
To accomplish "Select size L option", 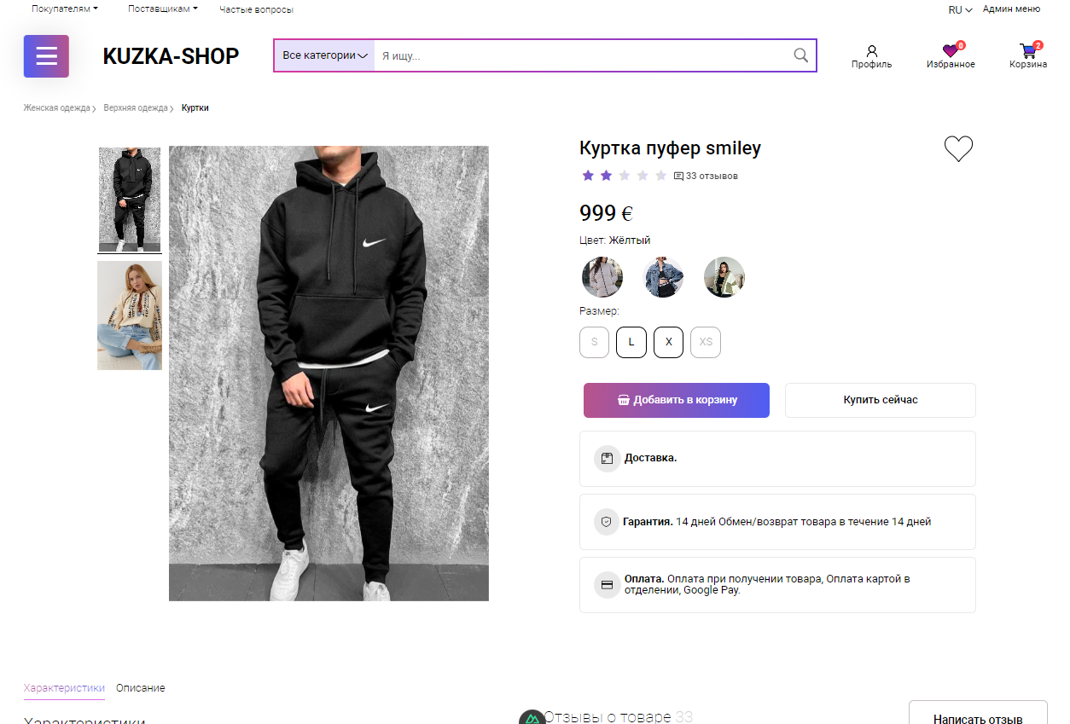I will click(631, 342).
